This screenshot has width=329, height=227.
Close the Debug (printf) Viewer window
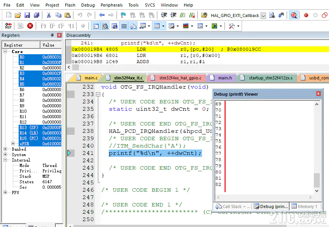click(x=318, y=94)
